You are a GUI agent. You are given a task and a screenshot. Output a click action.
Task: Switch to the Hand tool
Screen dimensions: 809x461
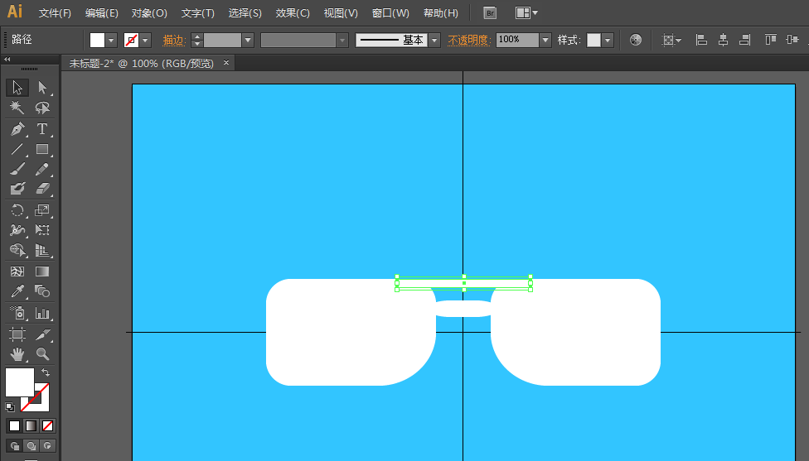pyautogui.click(x=17, y=354)
